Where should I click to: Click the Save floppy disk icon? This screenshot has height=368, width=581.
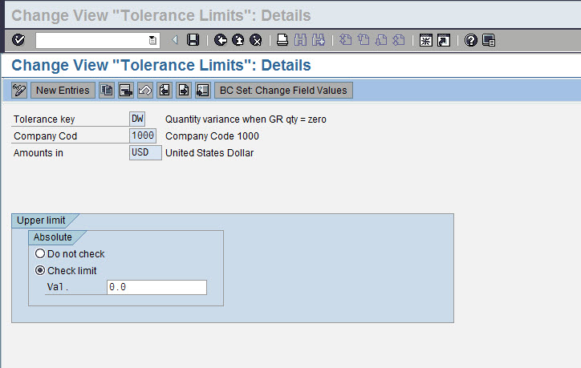193,40
